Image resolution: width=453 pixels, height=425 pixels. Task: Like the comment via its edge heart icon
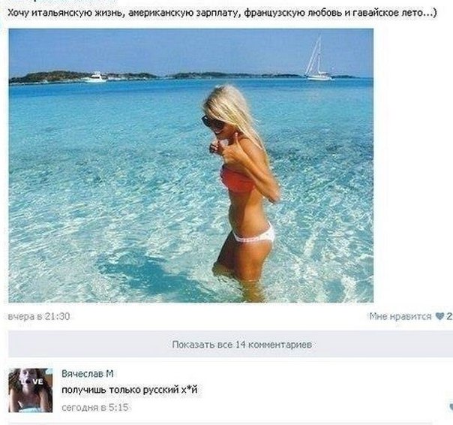click(451, 406)
